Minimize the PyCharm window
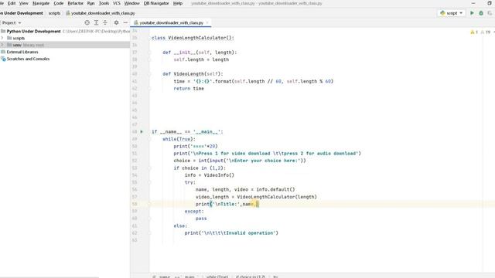The height and width of the screenshot is (278, 495). (473, 3)
